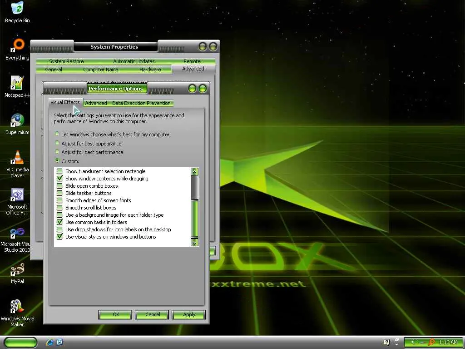465x349 pixels.
Task: Check Use a background image for each folder type
Action: (59, 215)
